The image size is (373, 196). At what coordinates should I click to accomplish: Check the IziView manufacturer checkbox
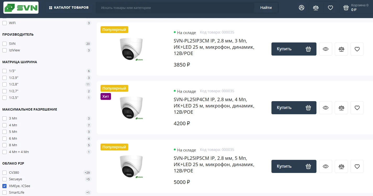4,50
